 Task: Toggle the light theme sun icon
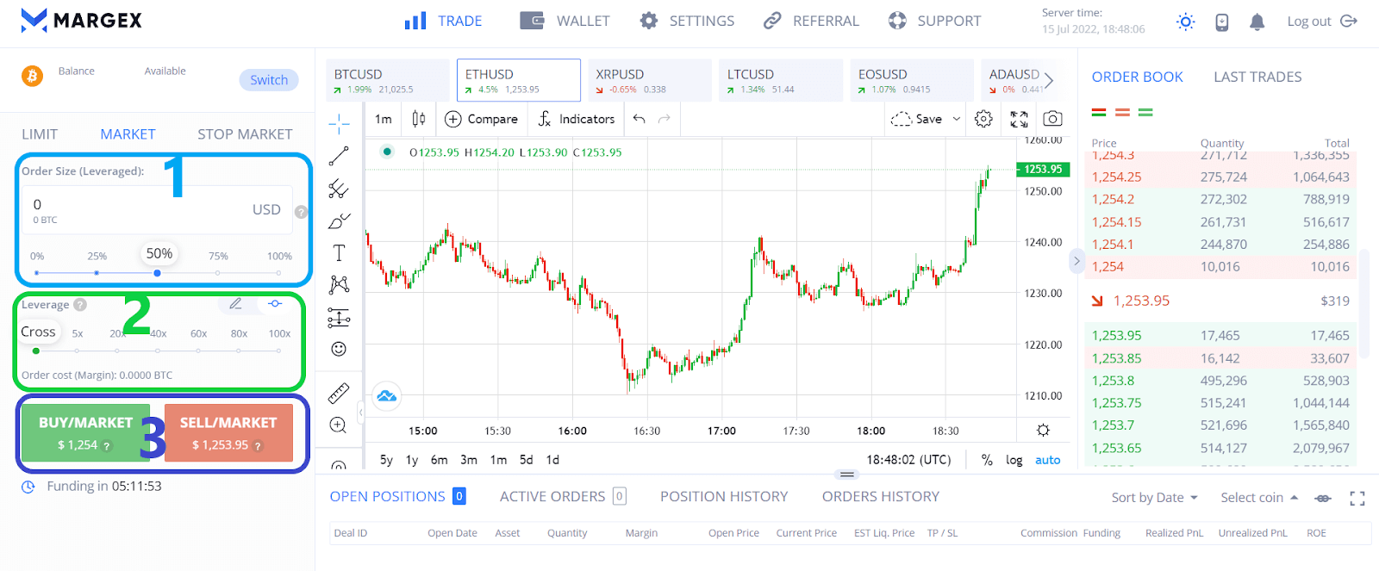tap(1186, 22)
